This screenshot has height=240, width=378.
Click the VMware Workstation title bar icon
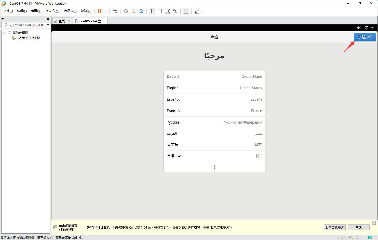[4, 3]
